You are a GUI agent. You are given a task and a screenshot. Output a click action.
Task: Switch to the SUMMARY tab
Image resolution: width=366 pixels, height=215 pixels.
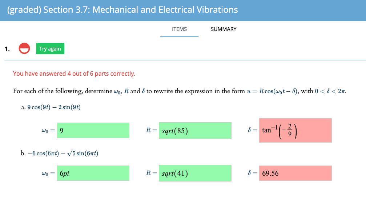click(x=223, y=29)
